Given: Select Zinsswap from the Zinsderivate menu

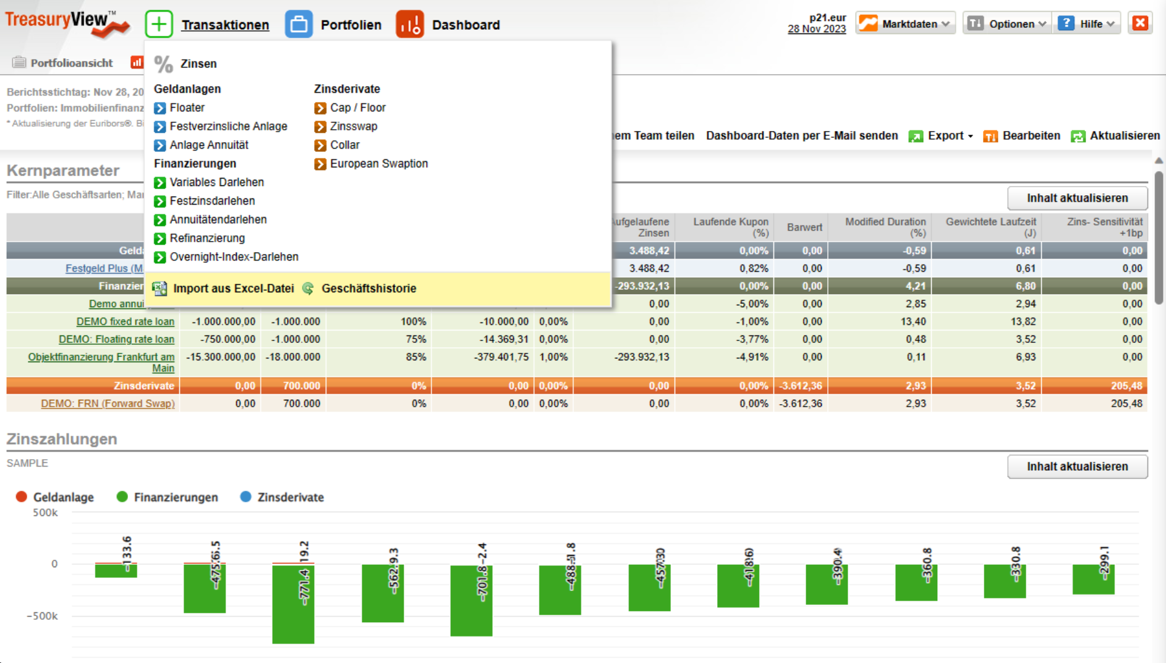Looking at the screenshot, I should pyautogui.click(x=353, y=126).
